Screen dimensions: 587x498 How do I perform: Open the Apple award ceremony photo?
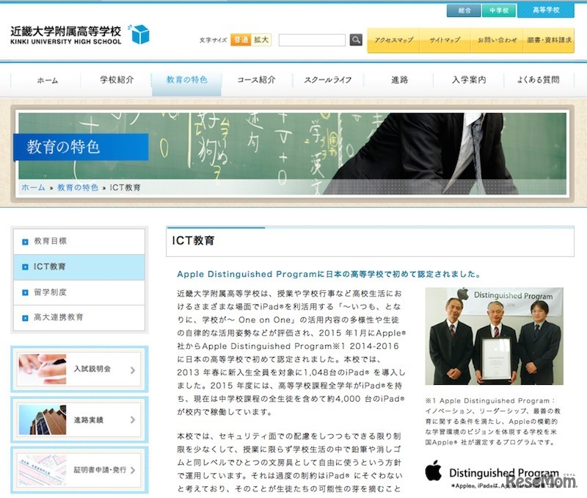495,336
